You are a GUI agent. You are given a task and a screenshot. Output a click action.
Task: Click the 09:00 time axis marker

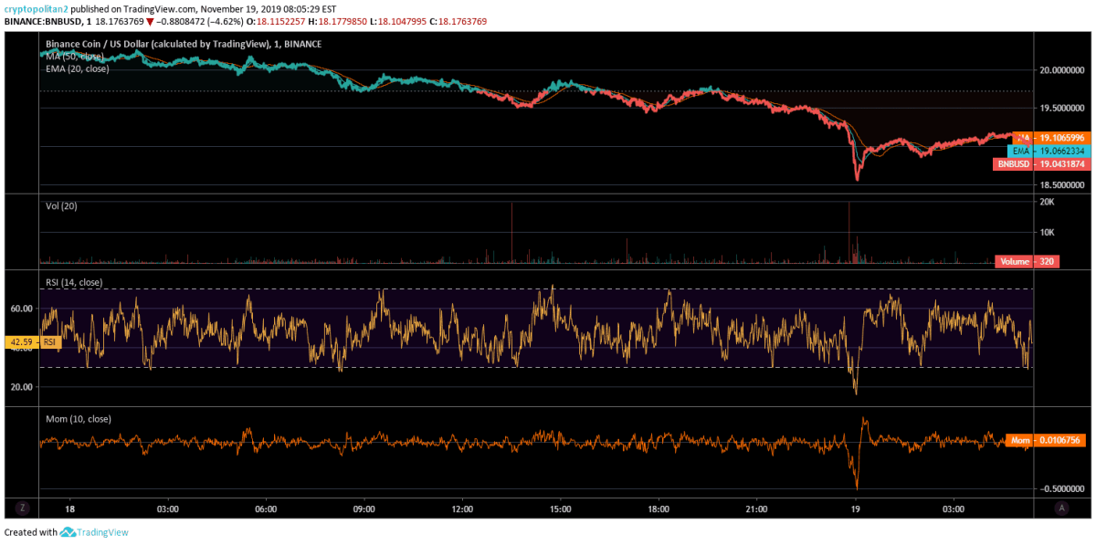pos(364,508)
